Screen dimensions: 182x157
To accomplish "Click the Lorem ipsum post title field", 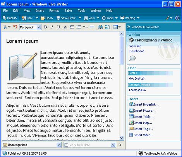I will [22, 41].
